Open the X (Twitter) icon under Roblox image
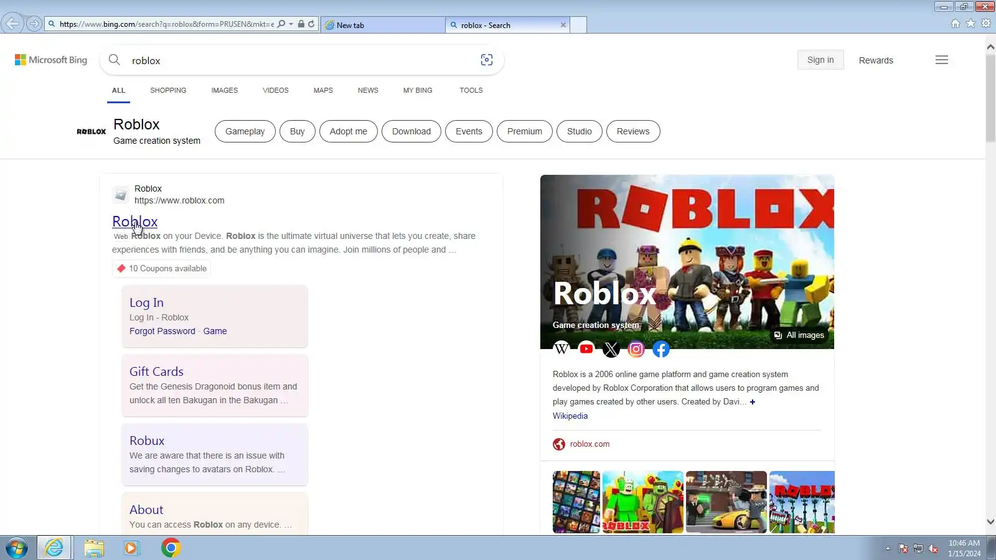 611,349
